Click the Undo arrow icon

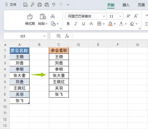[54, 5]
